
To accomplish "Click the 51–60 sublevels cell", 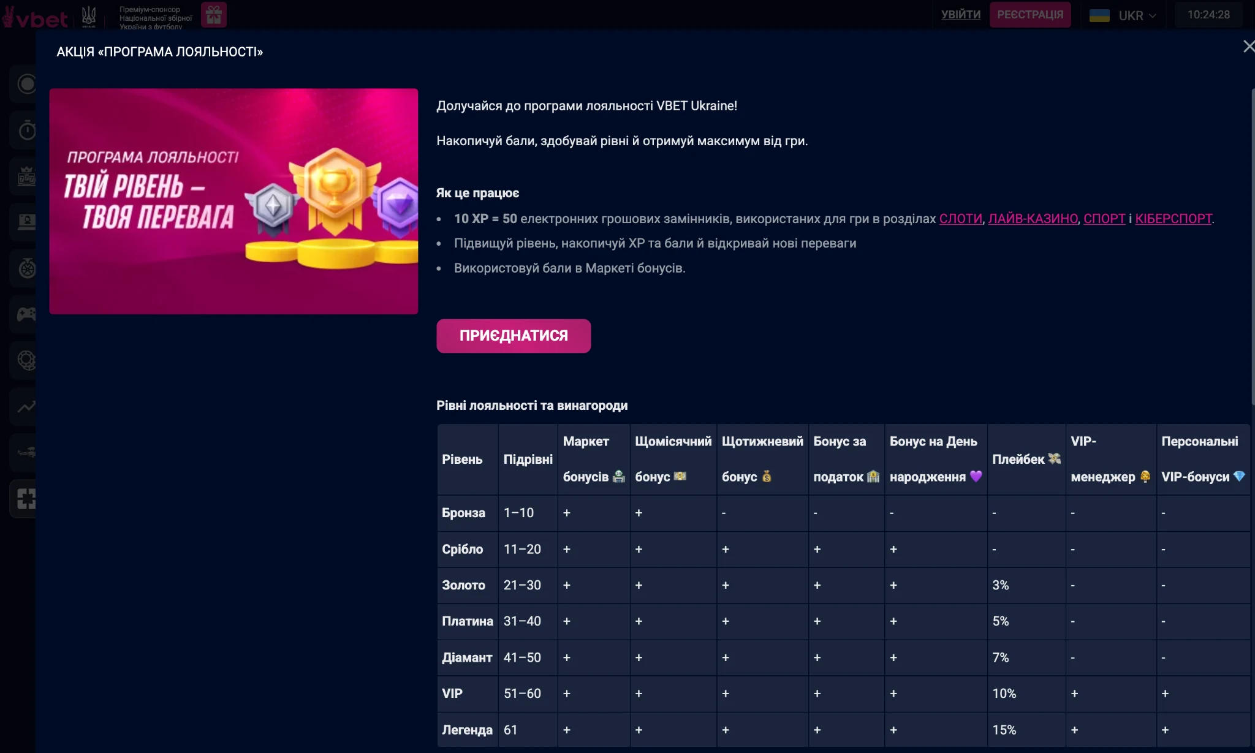I will 528,694.
